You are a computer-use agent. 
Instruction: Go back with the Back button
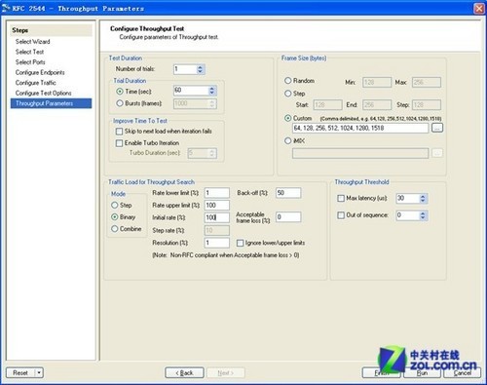coord(184,373)
